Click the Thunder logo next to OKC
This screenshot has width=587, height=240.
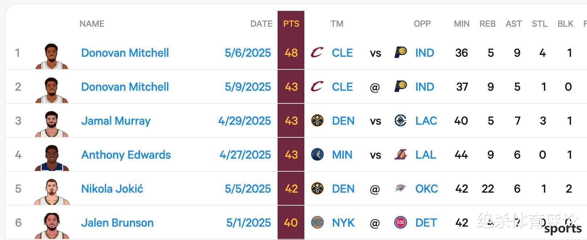400,188
